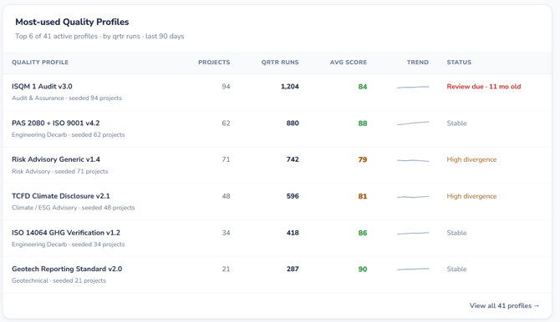
Task: Click High divergence status for Risk Advisory
Action: point(471,159)
